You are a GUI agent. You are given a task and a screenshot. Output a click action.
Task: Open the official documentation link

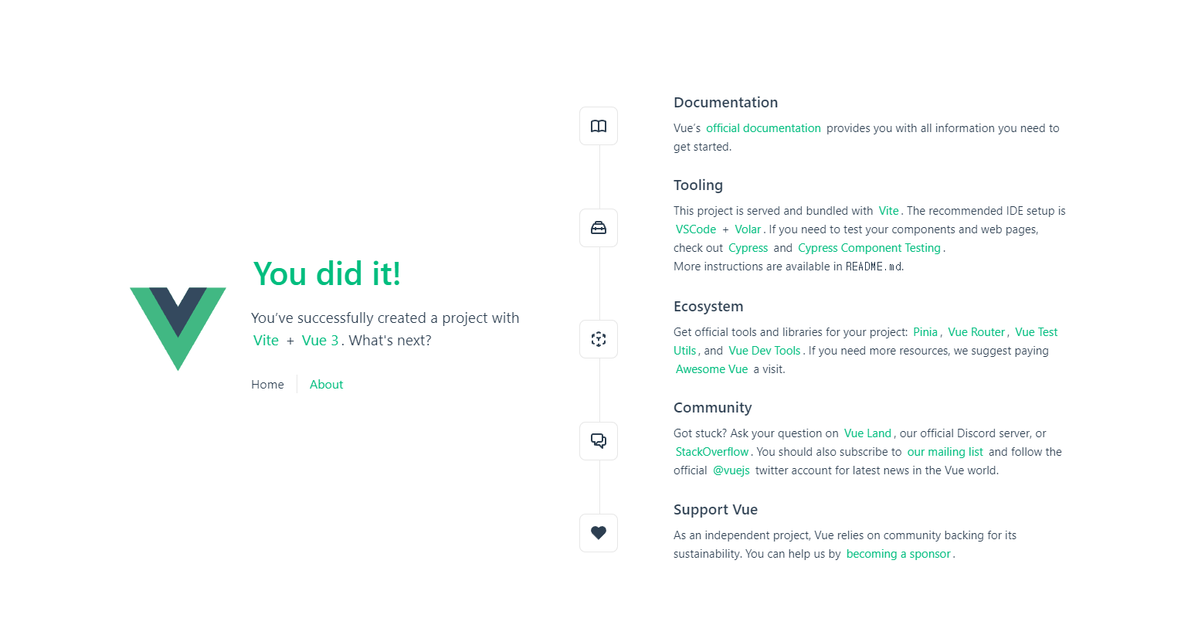click(763, 128)
